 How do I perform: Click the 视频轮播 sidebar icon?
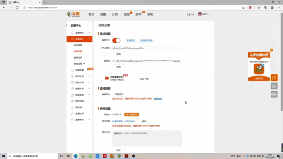[73, 70]
